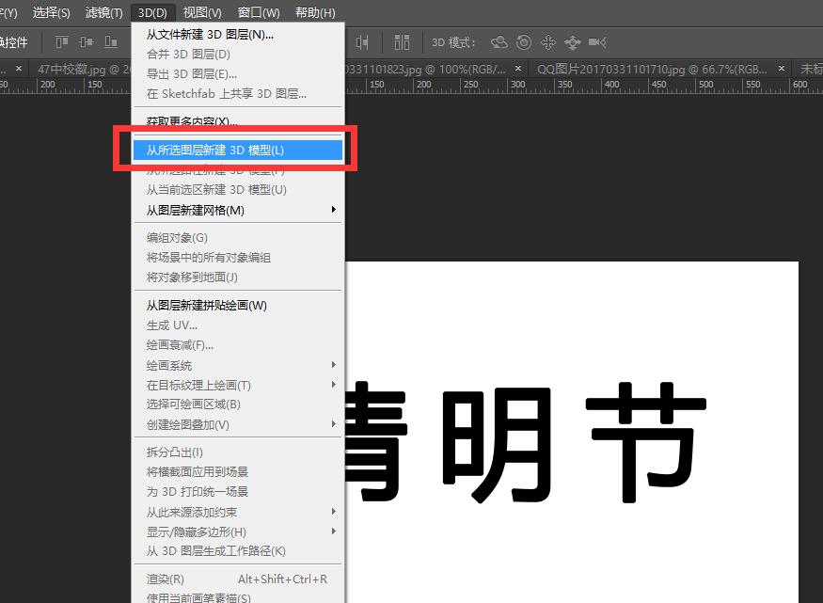
Task: Choose 从所选图层新建 3D 模型(L)
Action: (x=237, y=150)
